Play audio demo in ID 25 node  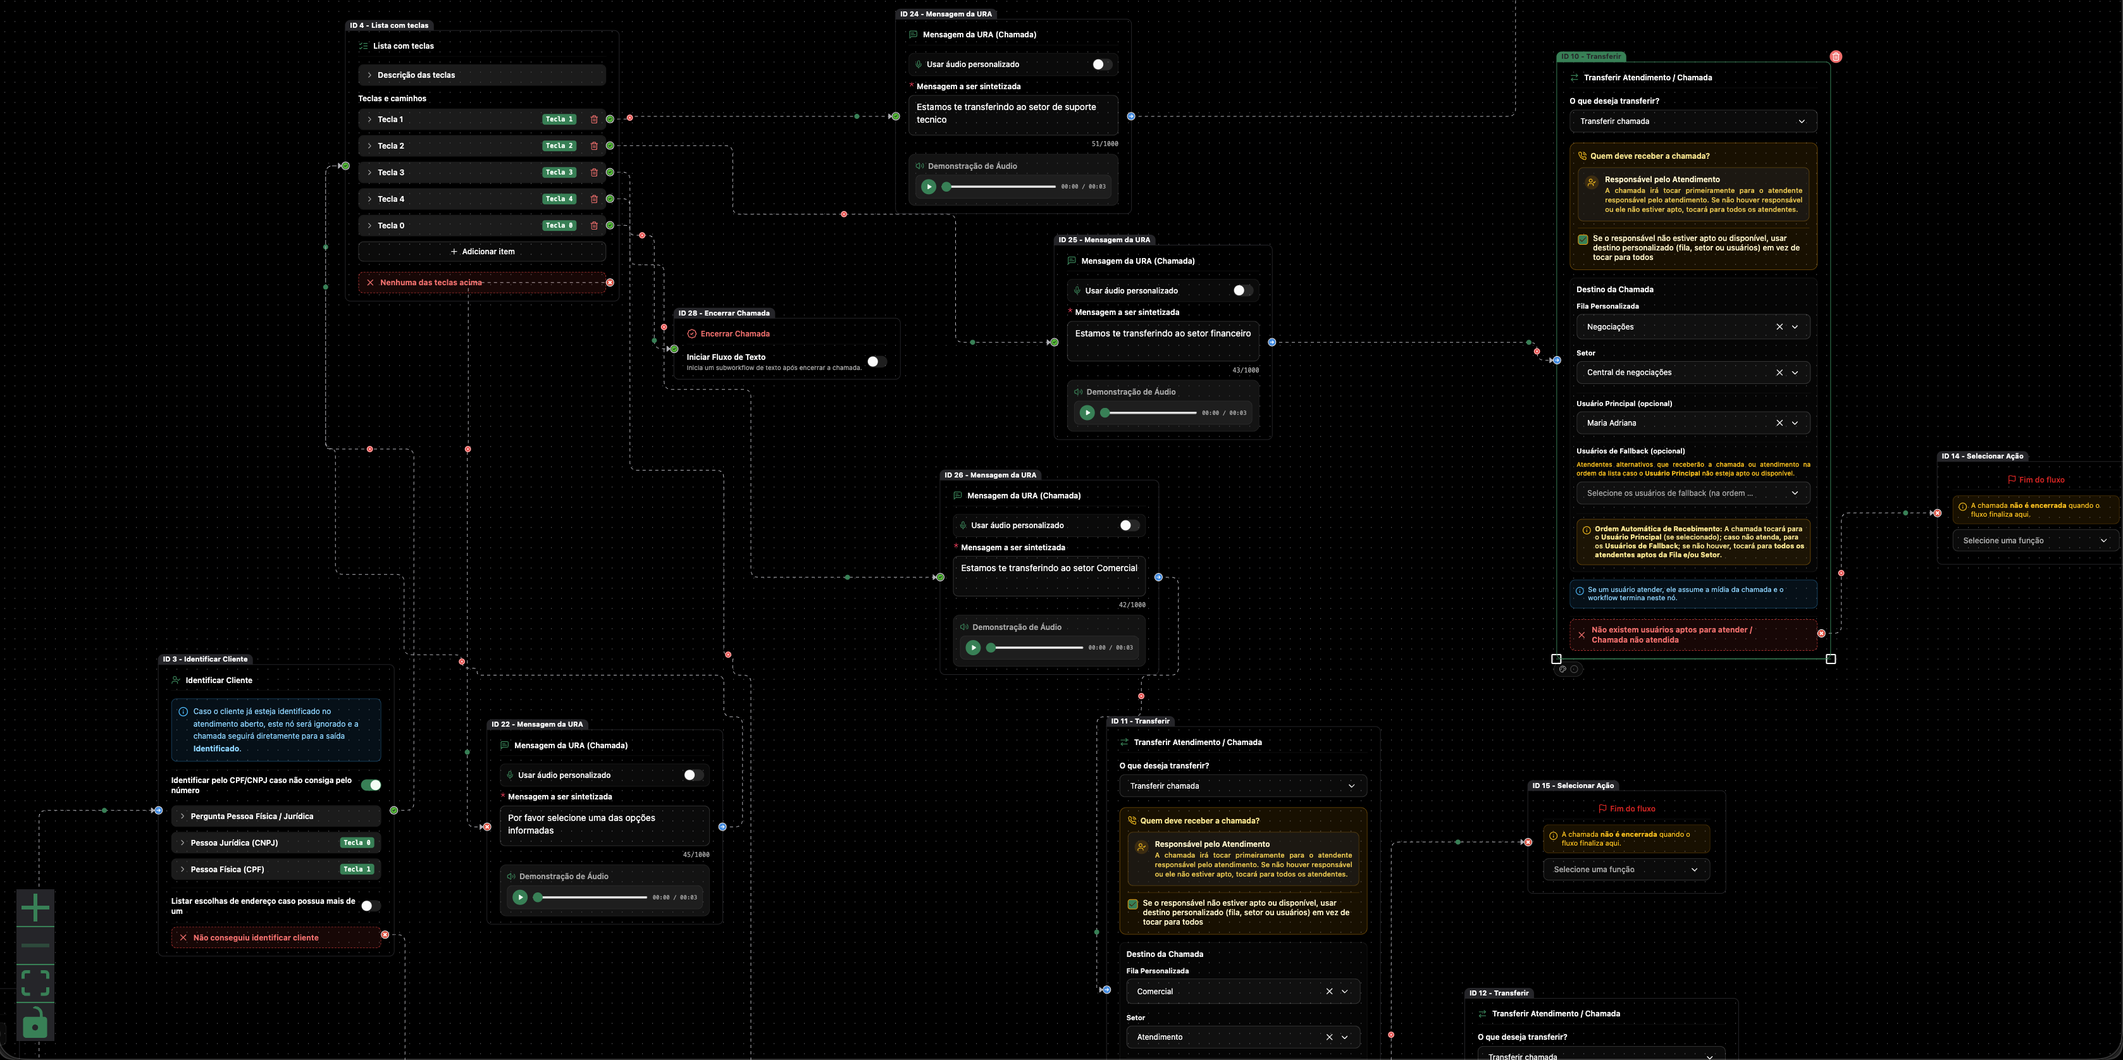1087,413
